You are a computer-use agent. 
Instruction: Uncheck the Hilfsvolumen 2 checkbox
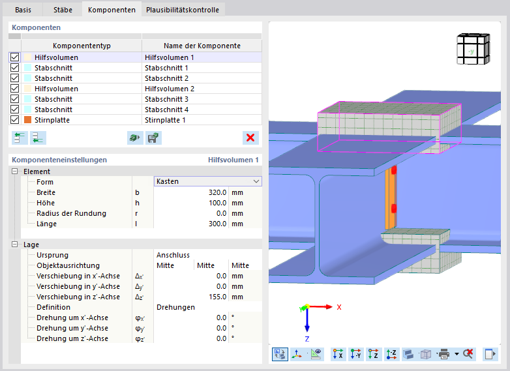click(14, 89)
